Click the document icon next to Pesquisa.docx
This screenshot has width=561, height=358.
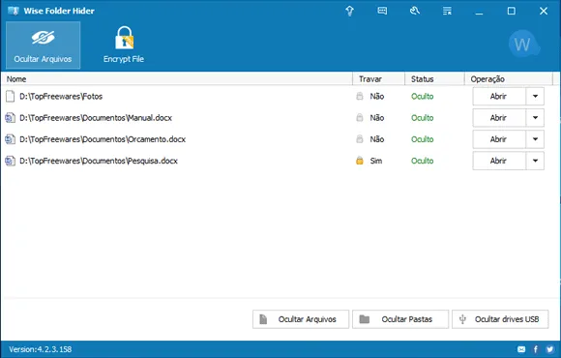[10, 161]
